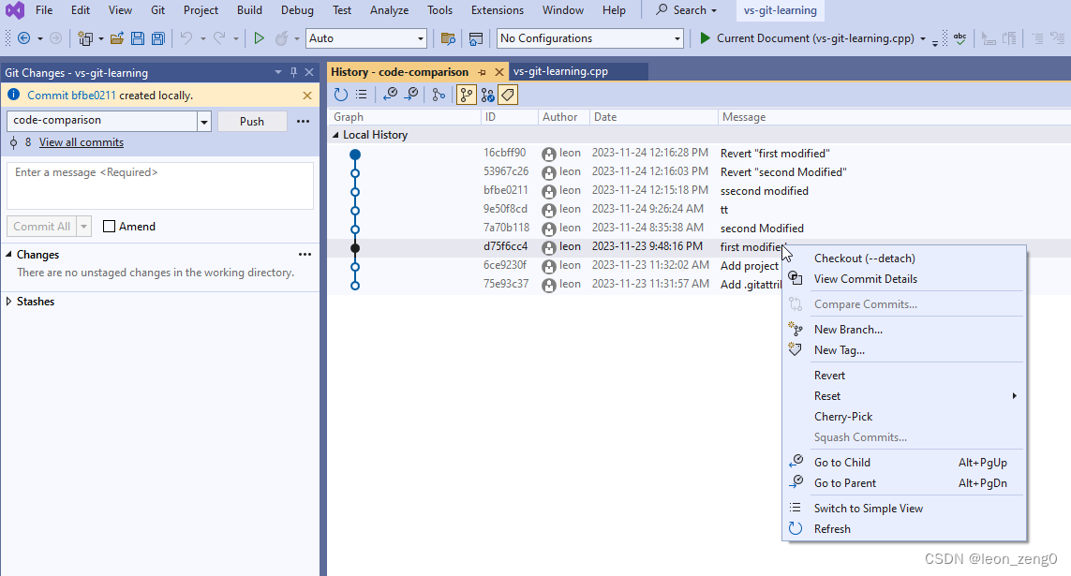Click the green Current Document run arrow
Screen dimensions: 1071x576
point(705,38)
